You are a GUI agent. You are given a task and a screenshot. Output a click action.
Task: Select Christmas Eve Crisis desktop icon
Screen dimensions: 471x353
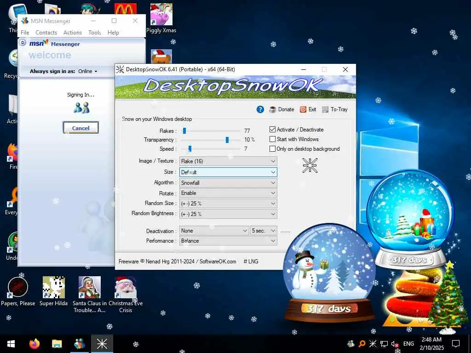coord(126,295)
